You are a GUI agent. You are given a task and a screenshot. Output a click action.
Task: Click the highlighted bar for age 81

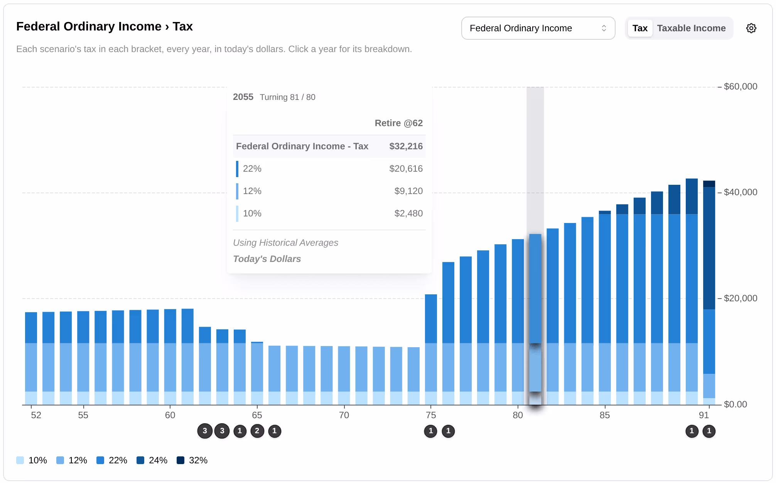(535, 319)
